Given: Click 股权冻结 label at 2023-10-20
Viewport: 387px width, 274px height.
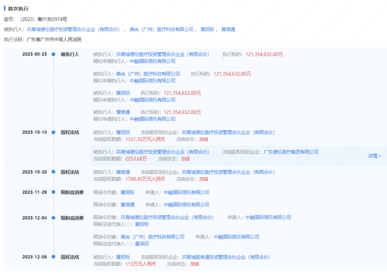Looking at the screenshot, I should pyautogui.click(x=70, y=172).
